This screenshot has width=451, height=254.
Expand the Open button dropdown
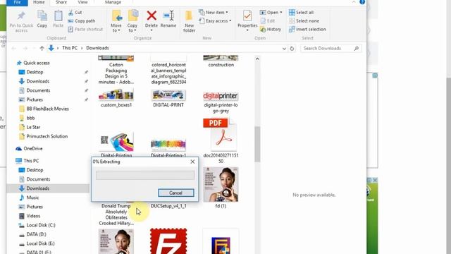[x=281, y=13]
